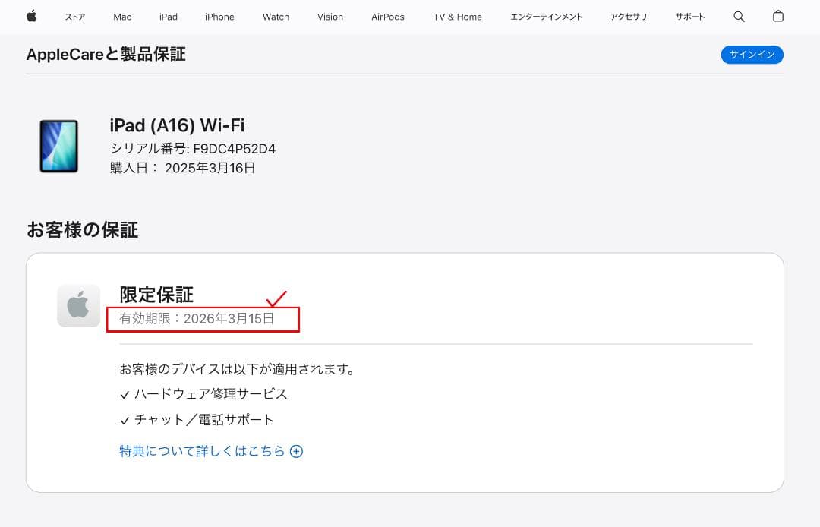
Task: Click the shopping bag icon
Action: (x=777, y=17)
